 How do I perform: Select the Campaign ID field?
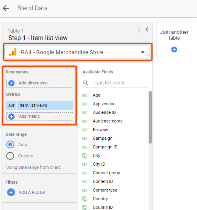105,147
